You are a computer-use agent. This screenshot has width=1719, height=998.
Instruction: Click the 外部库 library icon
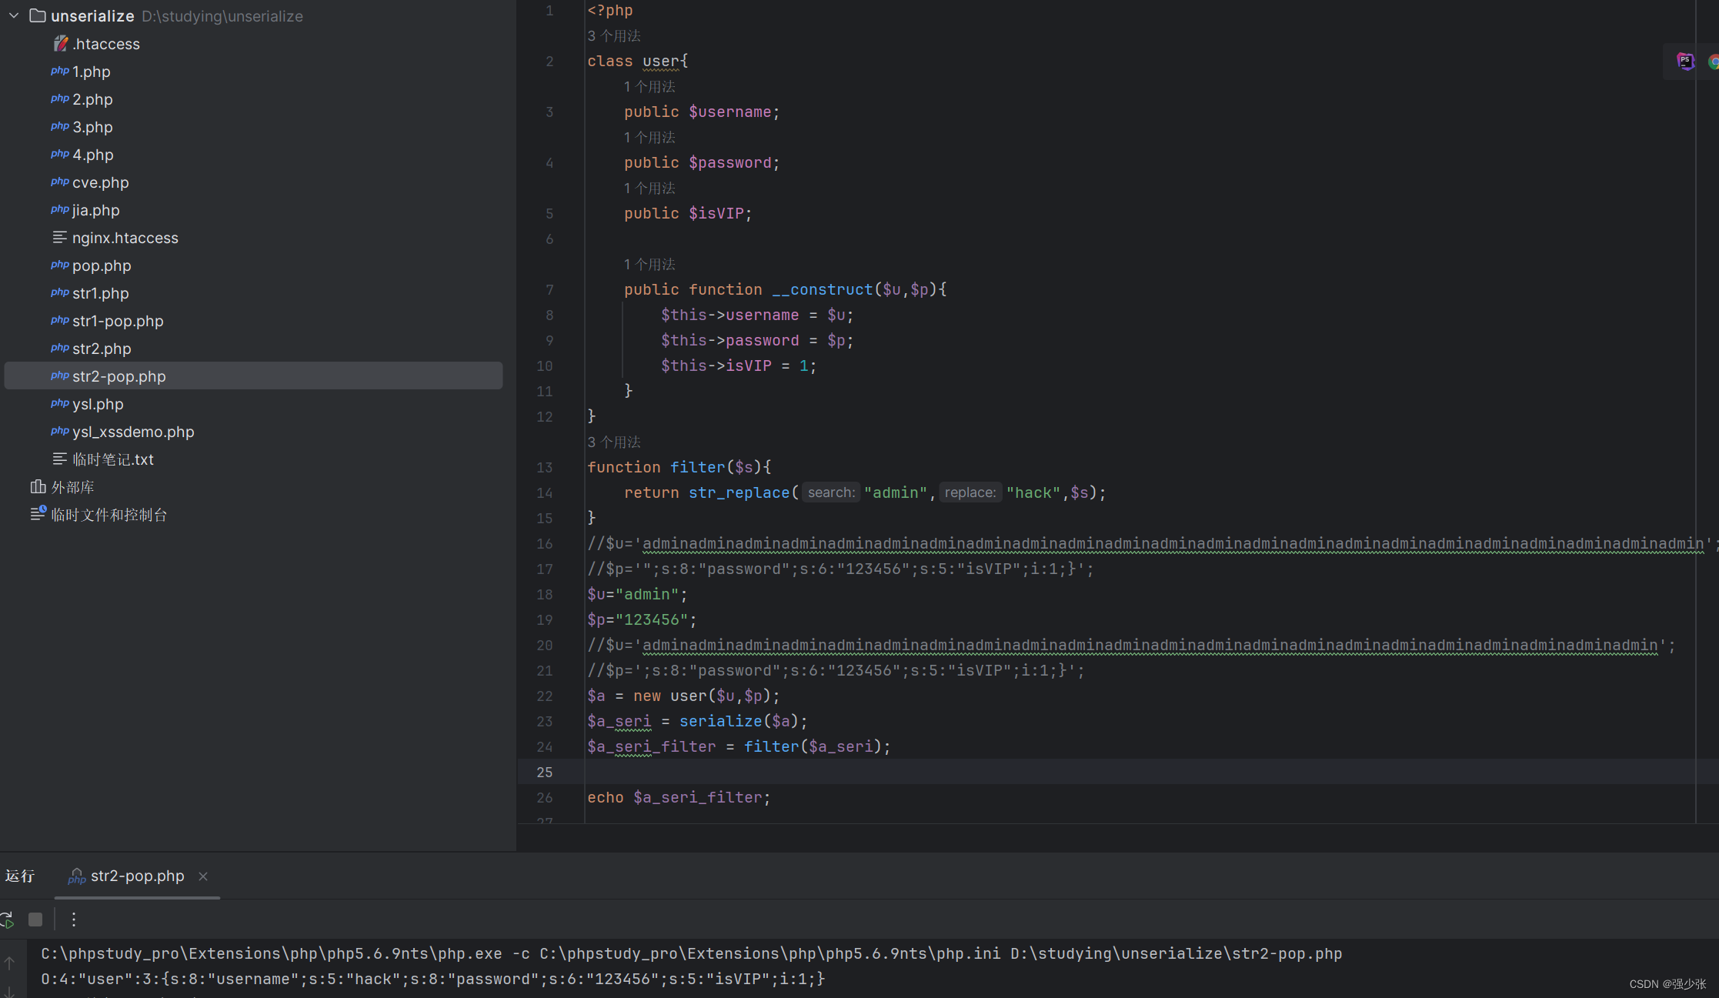[38, 486]
